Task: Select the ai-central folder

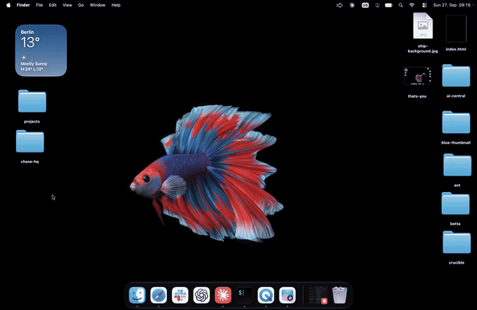Action: [x=456, y=76]
